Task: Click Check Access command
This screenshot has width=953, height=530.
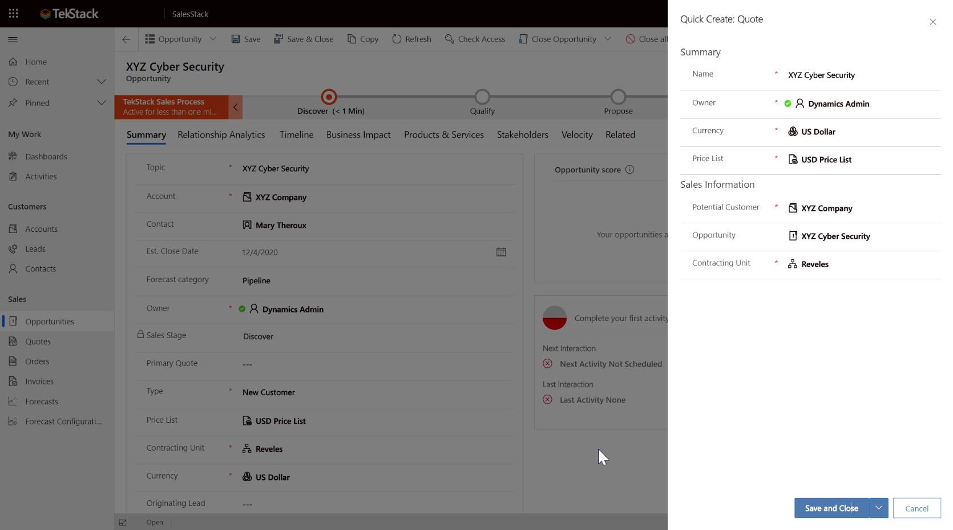Action: [475, 39]
